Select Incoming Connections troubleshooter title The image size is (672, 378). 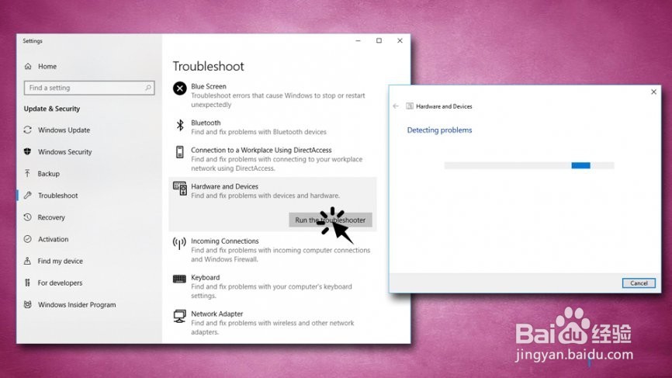(x=225, y=241)
